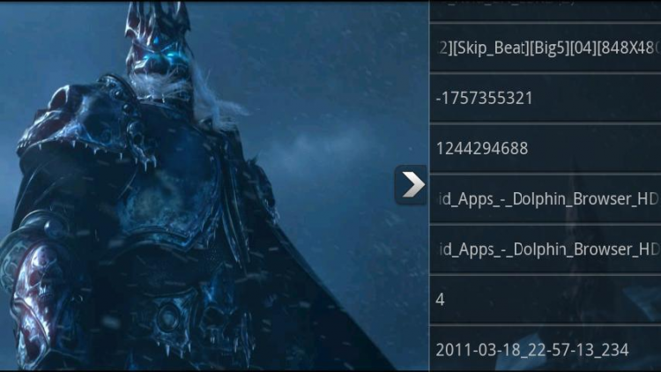
Task: Open the 2011-03-18_22-57-13_234 entry
Action: pos(545,349)
